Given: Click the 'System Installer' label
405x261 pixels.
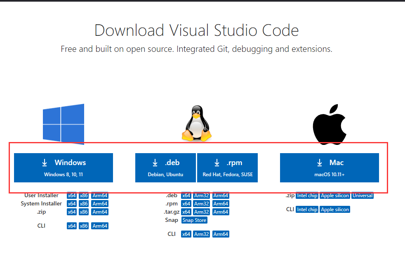Looking at the screenshot, I should click(x=41, y=204).
